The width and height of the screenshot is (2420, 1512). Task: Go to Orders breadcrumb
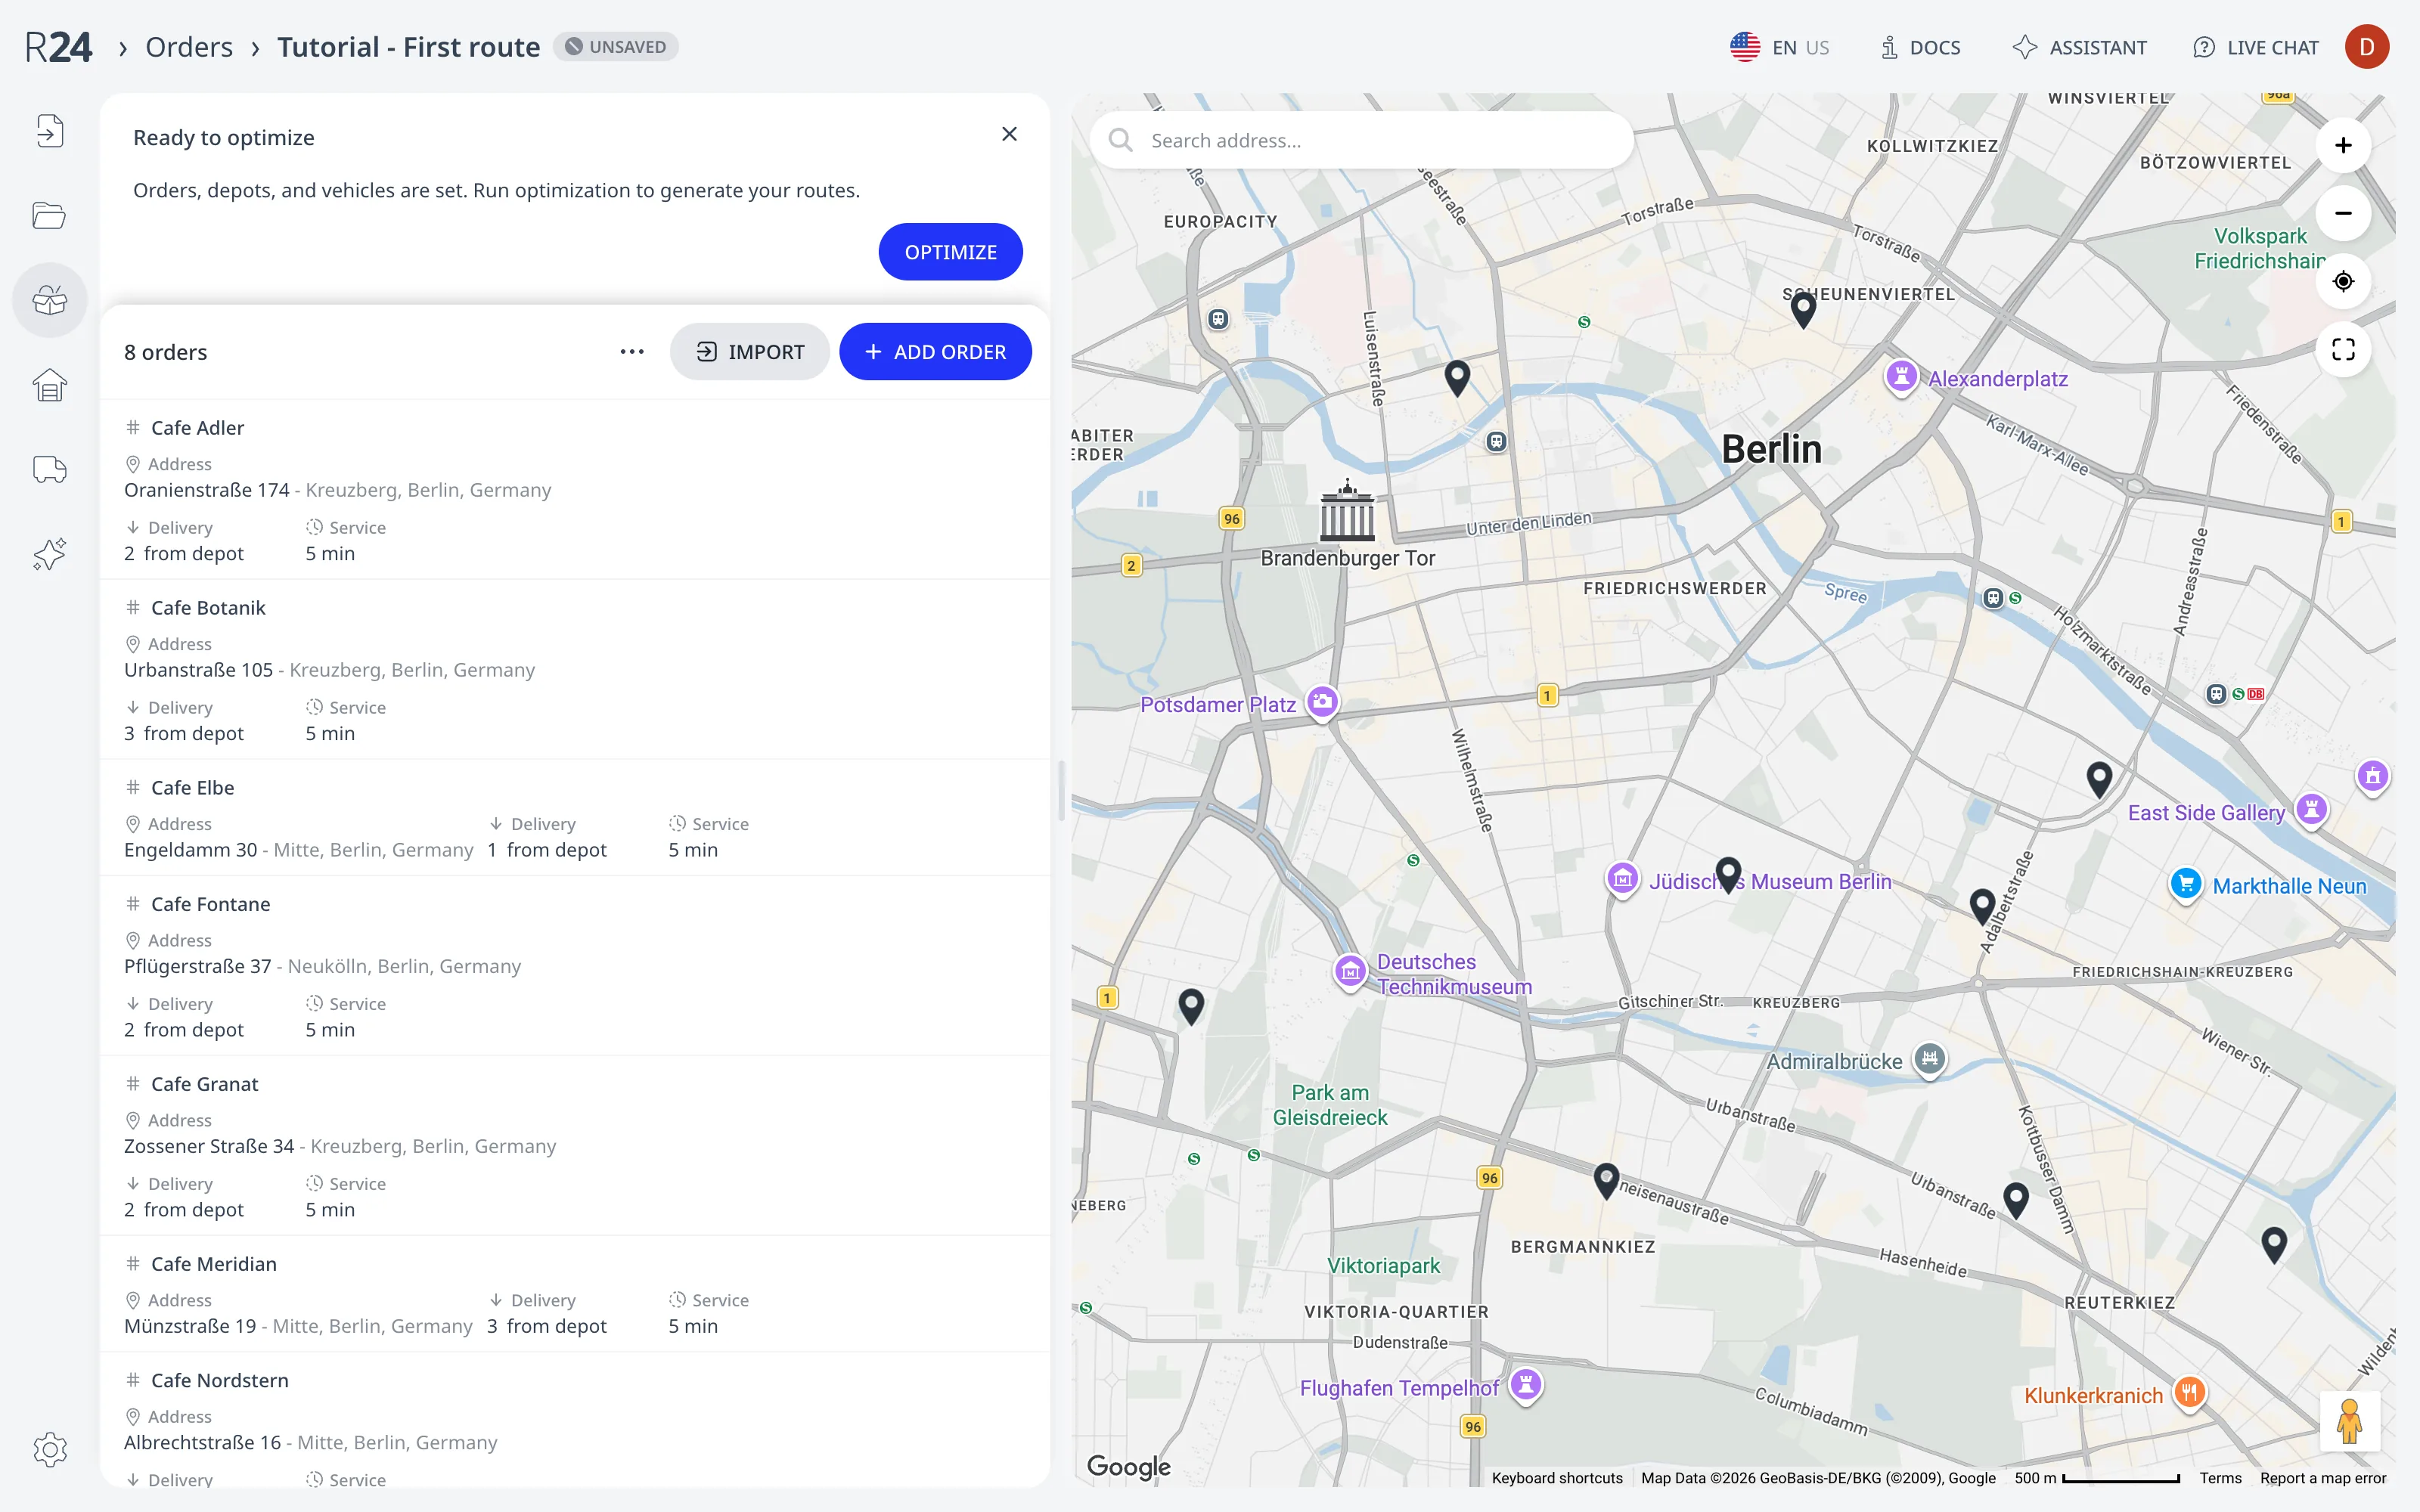pos(189,47)
